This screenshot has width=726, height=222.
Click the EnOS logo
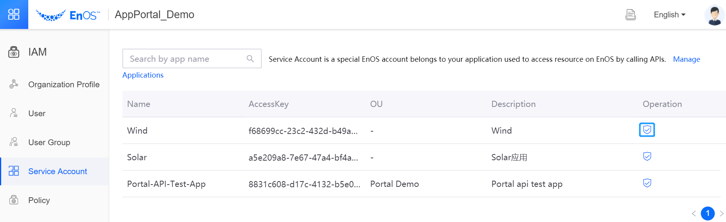[x=68, y=15]
